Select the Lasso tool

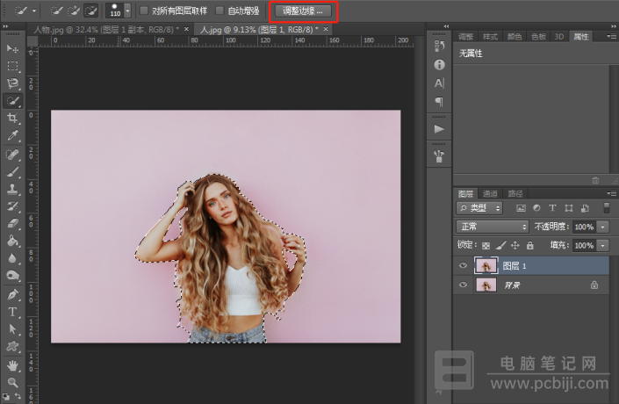(x=12, y=83)
